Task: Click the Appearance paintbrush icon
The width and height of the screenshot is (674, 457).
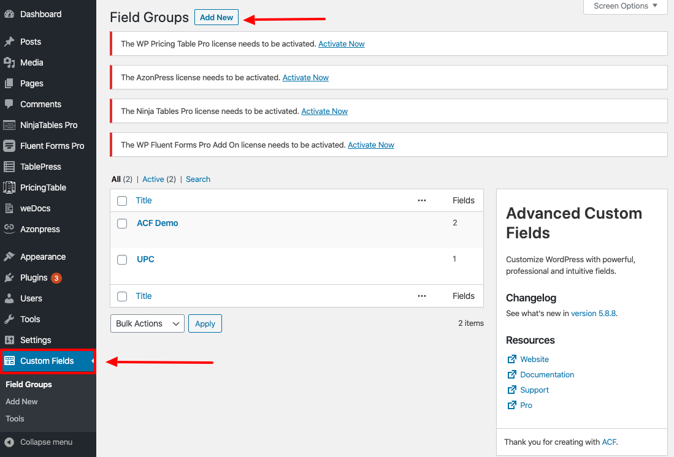Action: coord(9,257)
